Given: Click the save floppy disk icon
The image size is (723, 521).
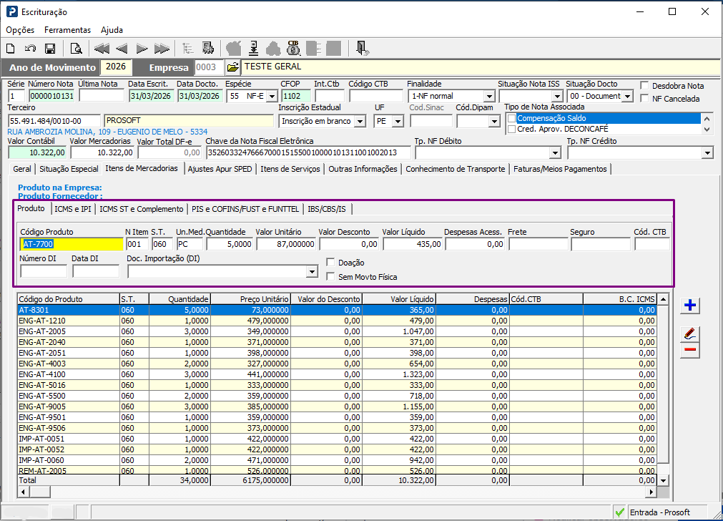Looking at the screenshot, I should click(x=50, y=49).
